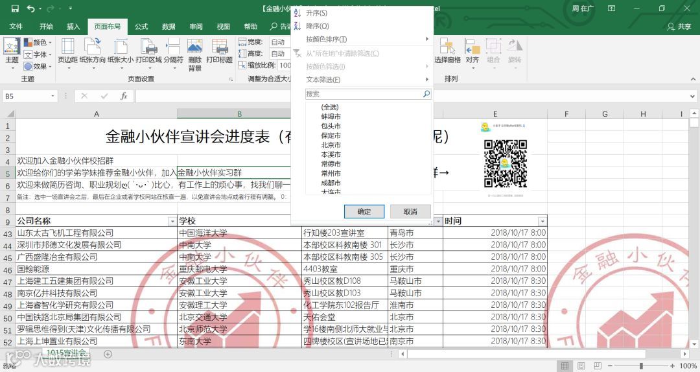Open the Name Box dropdown arrow
Viewport: 700px width, 372px height.
click(52, 96)
